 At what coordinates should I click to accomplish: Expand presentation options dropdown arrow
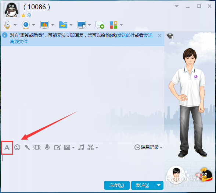pos(53,25)
